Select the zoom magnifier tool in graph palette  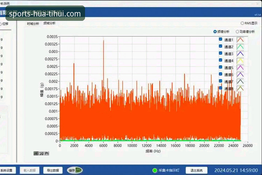(41, 153)
